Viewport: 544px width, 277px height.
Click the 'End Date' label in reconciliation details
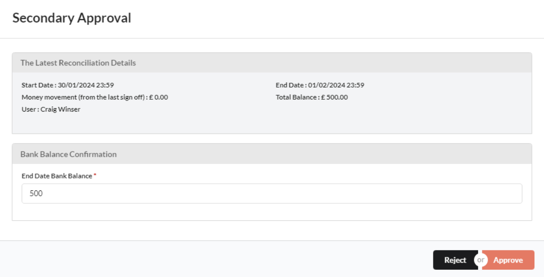point(289,86)
